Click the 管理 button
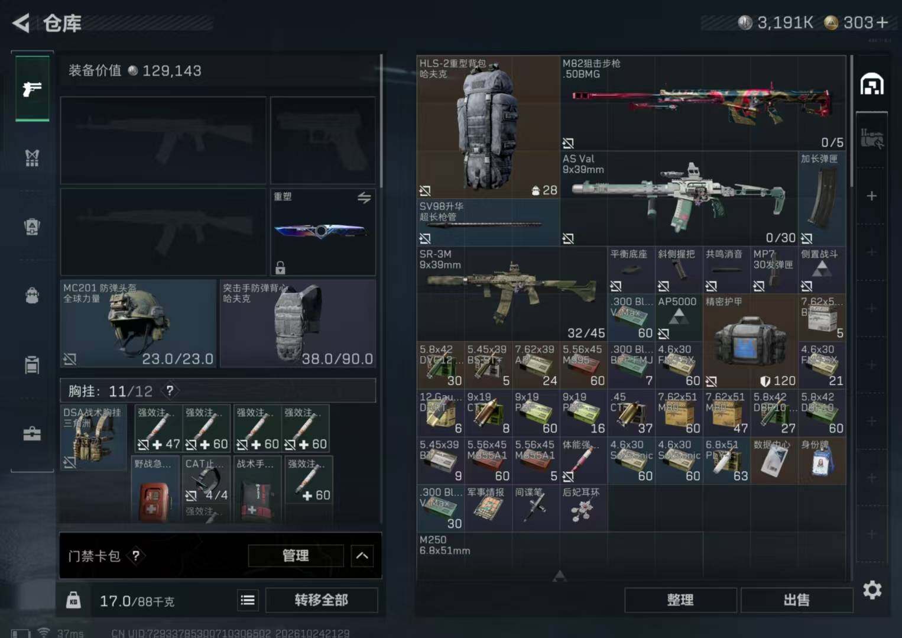The width and height of the screenshot is (902, 638). 296,556
